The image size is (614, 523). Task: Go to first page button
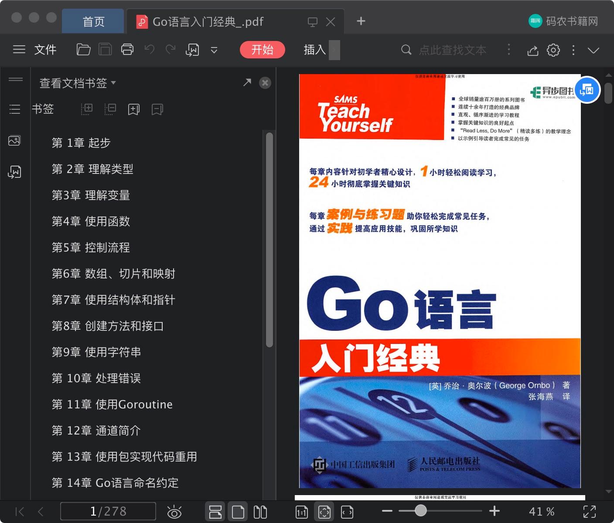[x=20, y=512]
